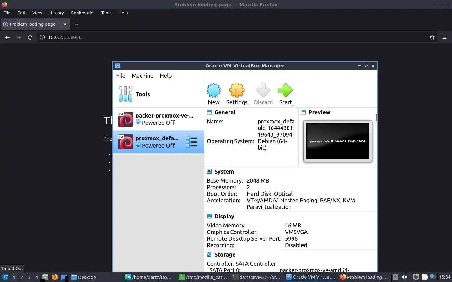Close the Problem loading page tab

(x=65, y=24)
